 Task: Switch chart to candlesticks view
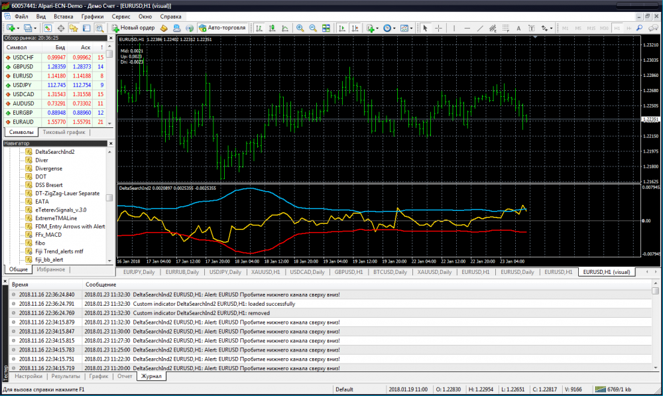271,28
